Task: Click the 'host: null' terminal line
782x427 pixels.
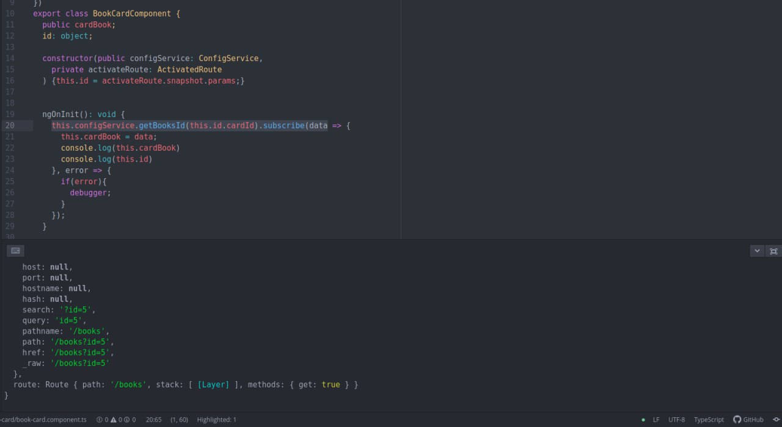Action: [48, 267]
